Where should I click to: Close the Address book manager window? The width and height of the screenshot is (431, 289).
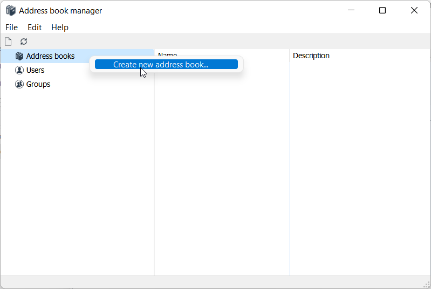414,11
